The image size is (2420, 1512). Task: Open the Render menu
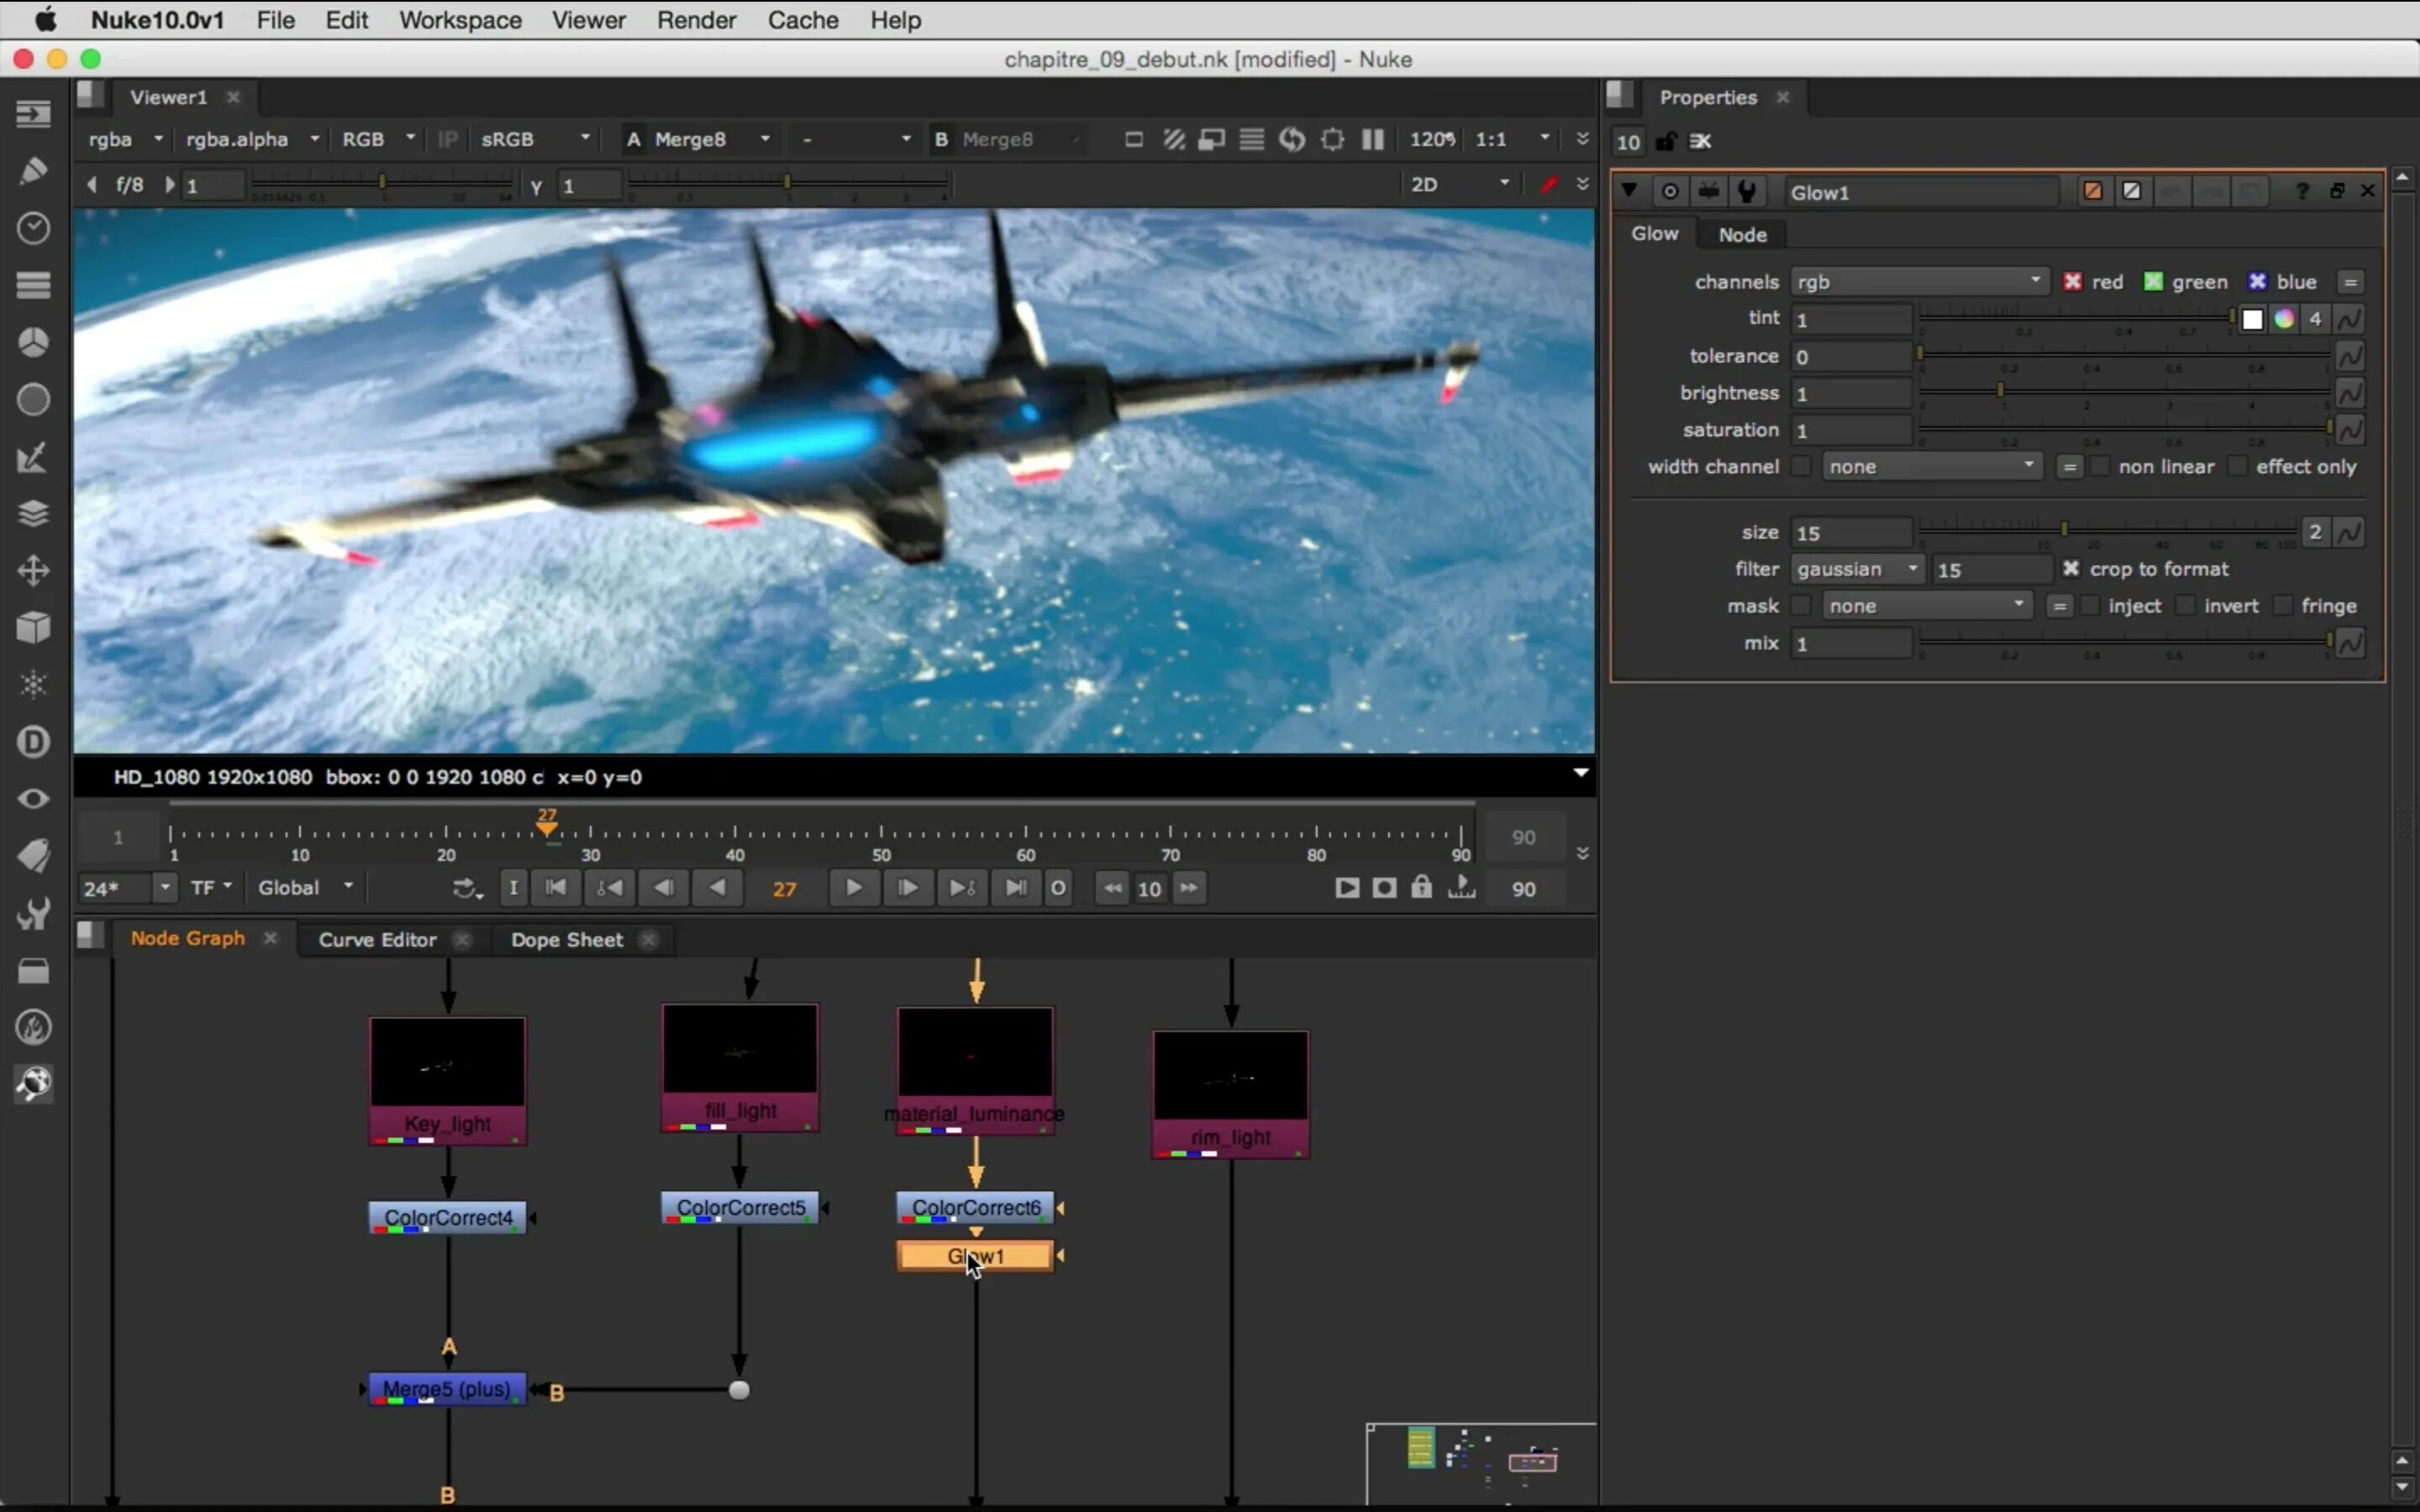click(x=696, y=20)
